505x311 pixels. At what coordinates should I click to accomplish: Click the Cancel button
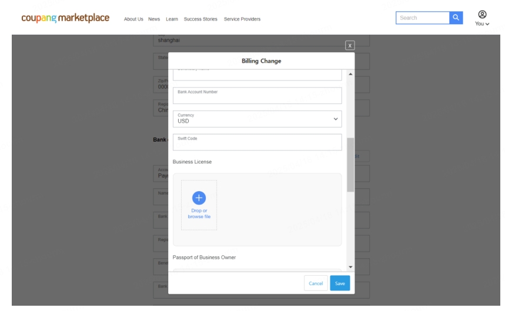click(x=316, y=283)
